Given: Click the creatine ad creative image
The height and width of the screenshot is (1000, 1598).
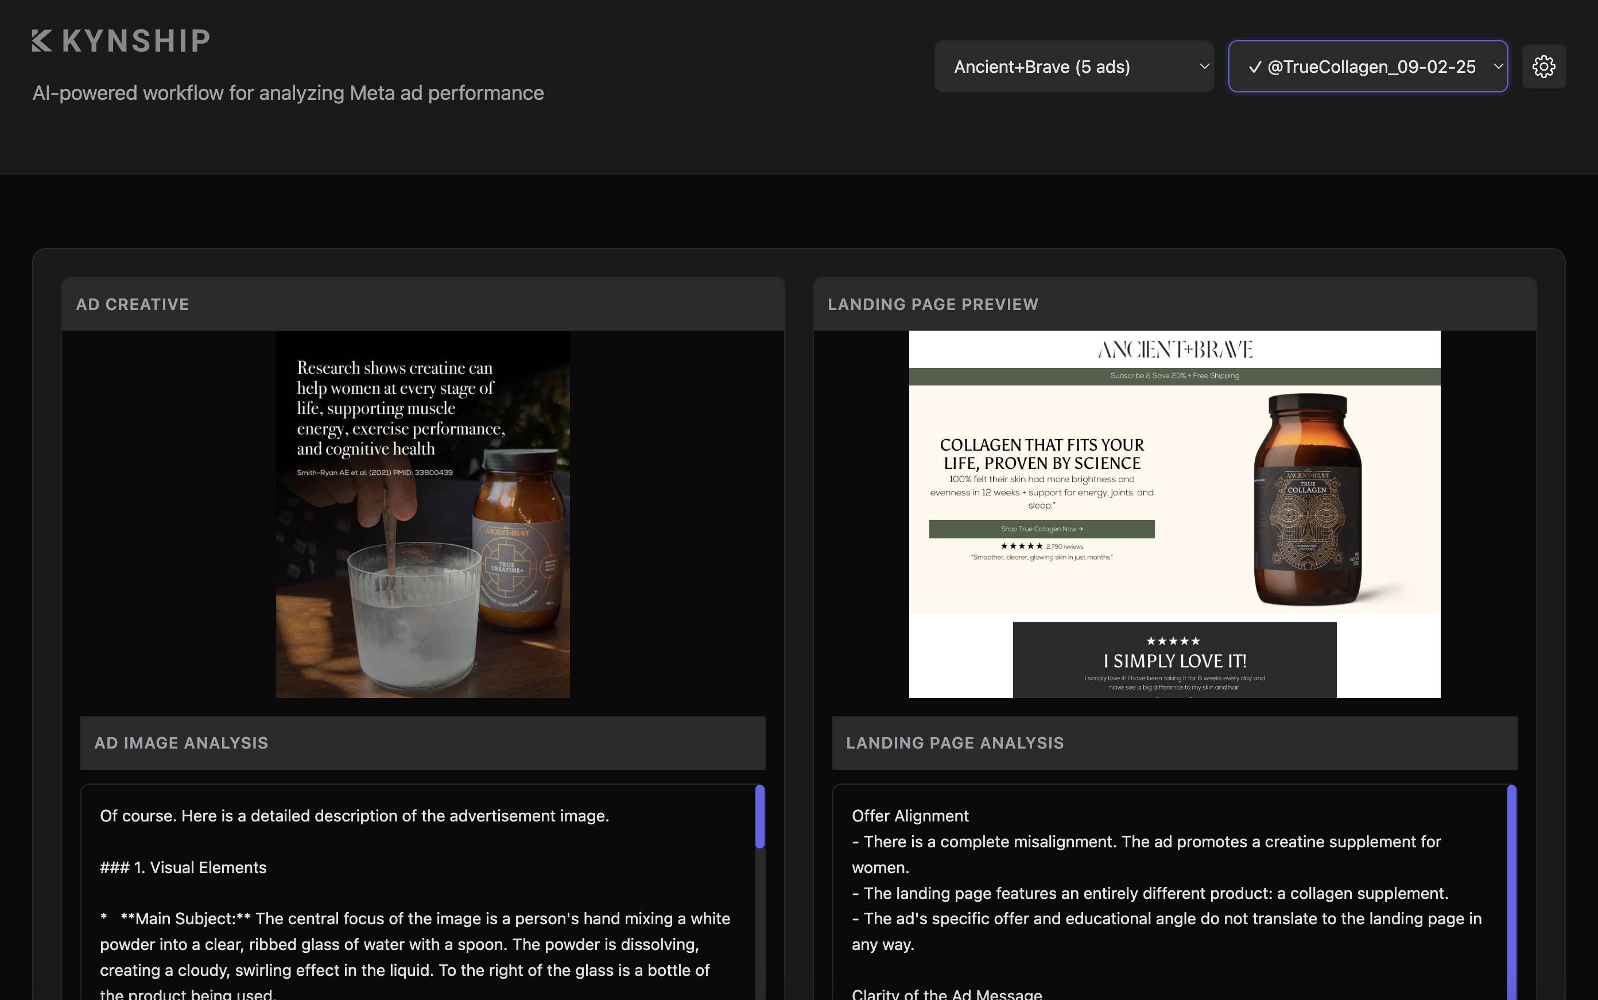Looking at the screenshot, I should (422, 514).
